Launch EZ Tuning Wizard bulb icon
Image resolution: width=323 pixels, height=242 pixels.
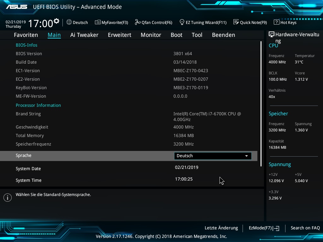[182, 22]
